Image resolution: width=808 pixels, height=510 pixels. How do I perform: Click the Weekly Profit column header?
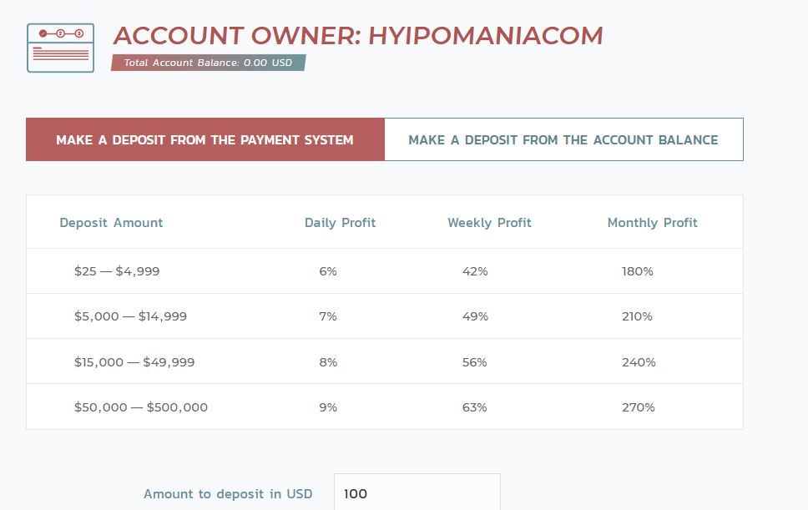pos(489,223)
